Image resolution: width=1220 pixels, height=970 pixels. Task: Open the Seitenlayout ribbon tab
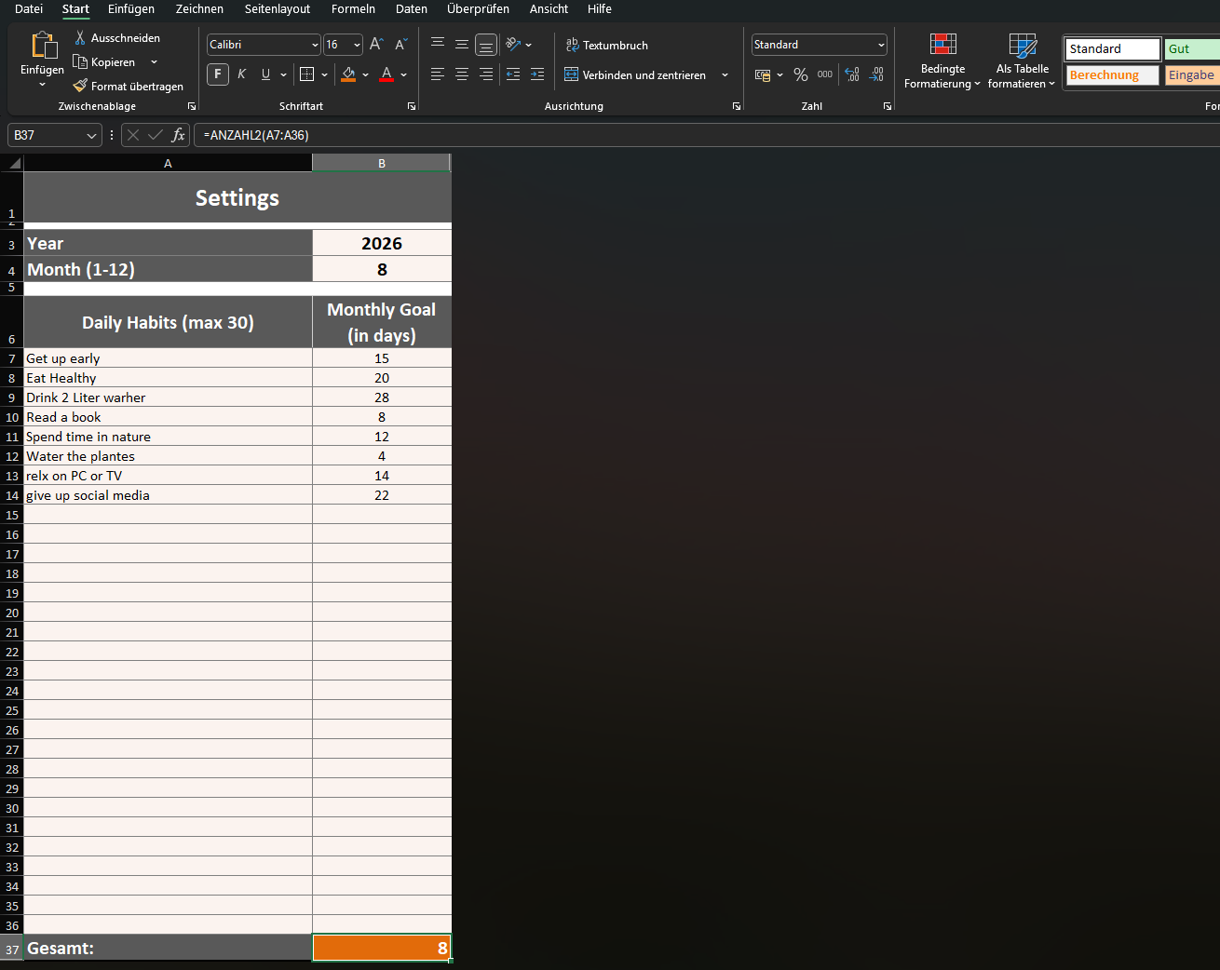278,9
